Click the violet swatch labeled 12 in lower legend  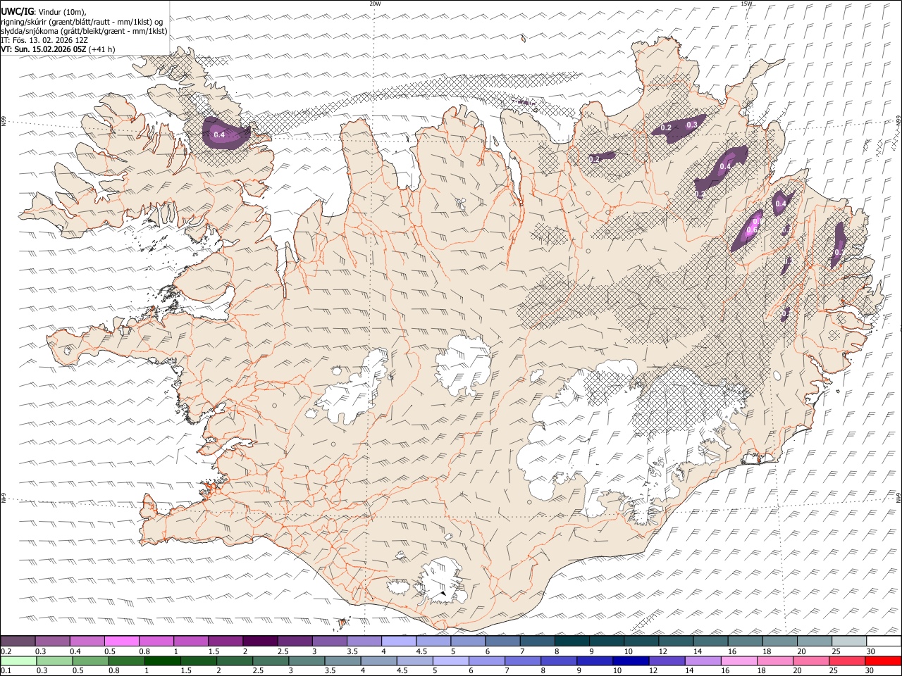(x=667, y=661)
